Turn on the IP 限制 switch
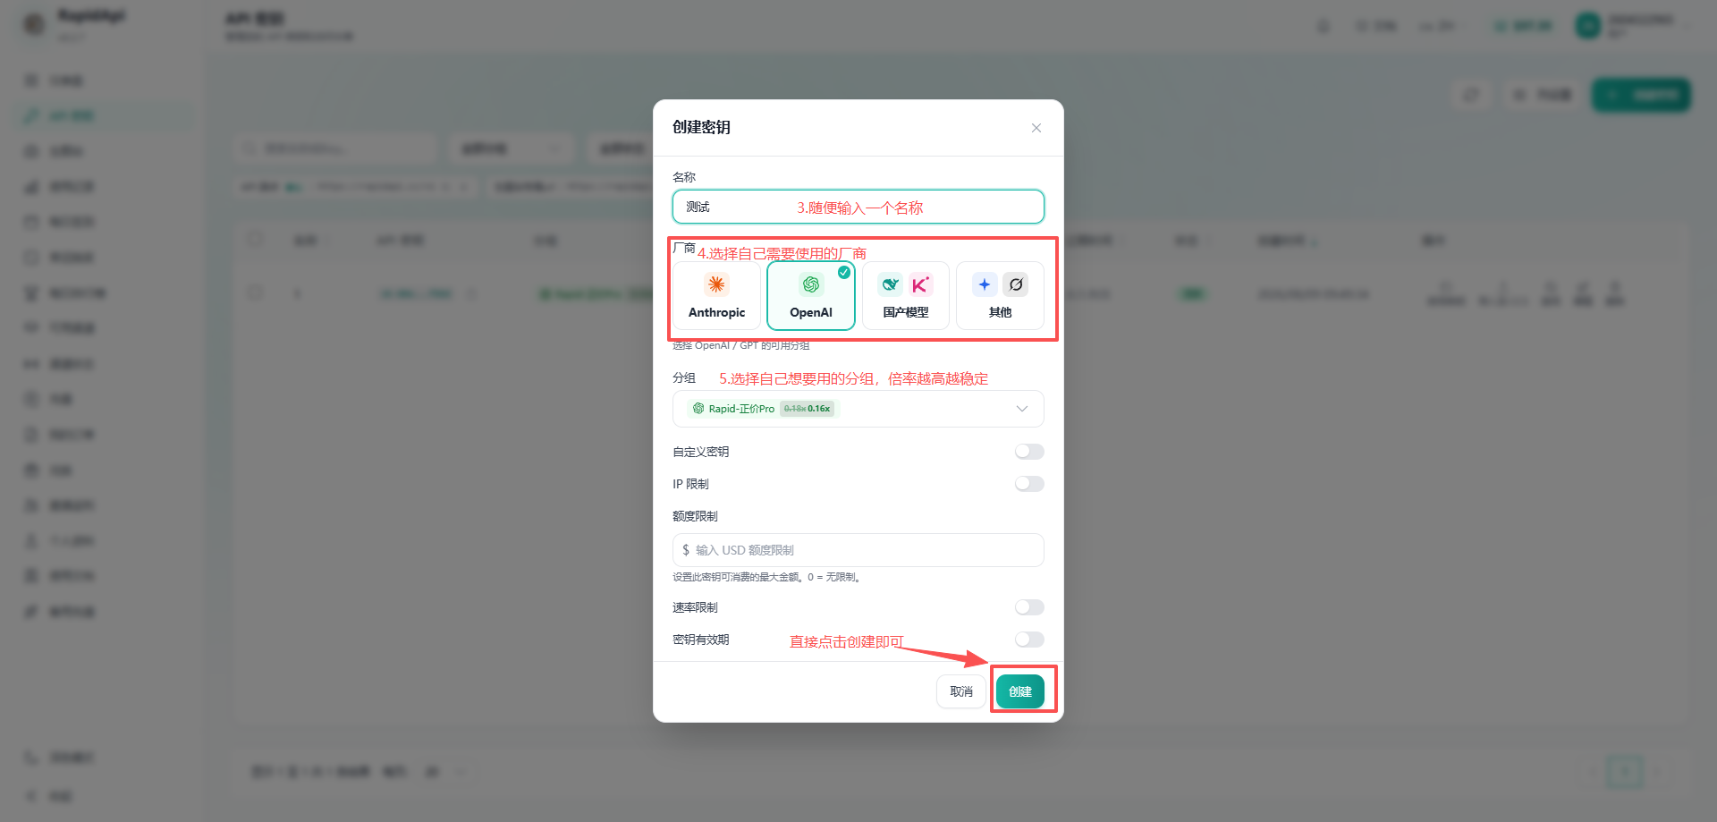1717x822 pixels. (x=1029, y=484)
